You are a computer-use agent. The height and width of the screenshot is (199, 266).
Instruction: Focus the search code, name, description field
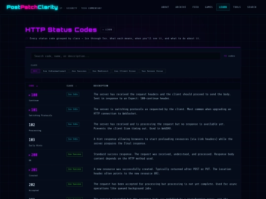126,56
